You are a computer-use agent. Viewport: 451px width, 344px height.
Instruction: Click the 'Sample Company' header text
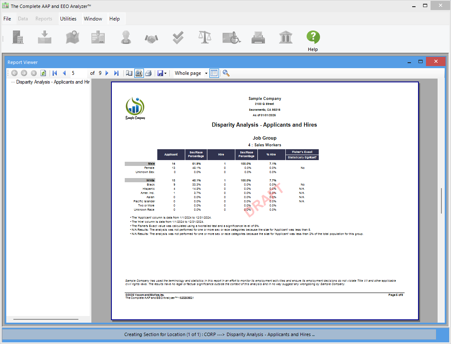pos(265,99)
